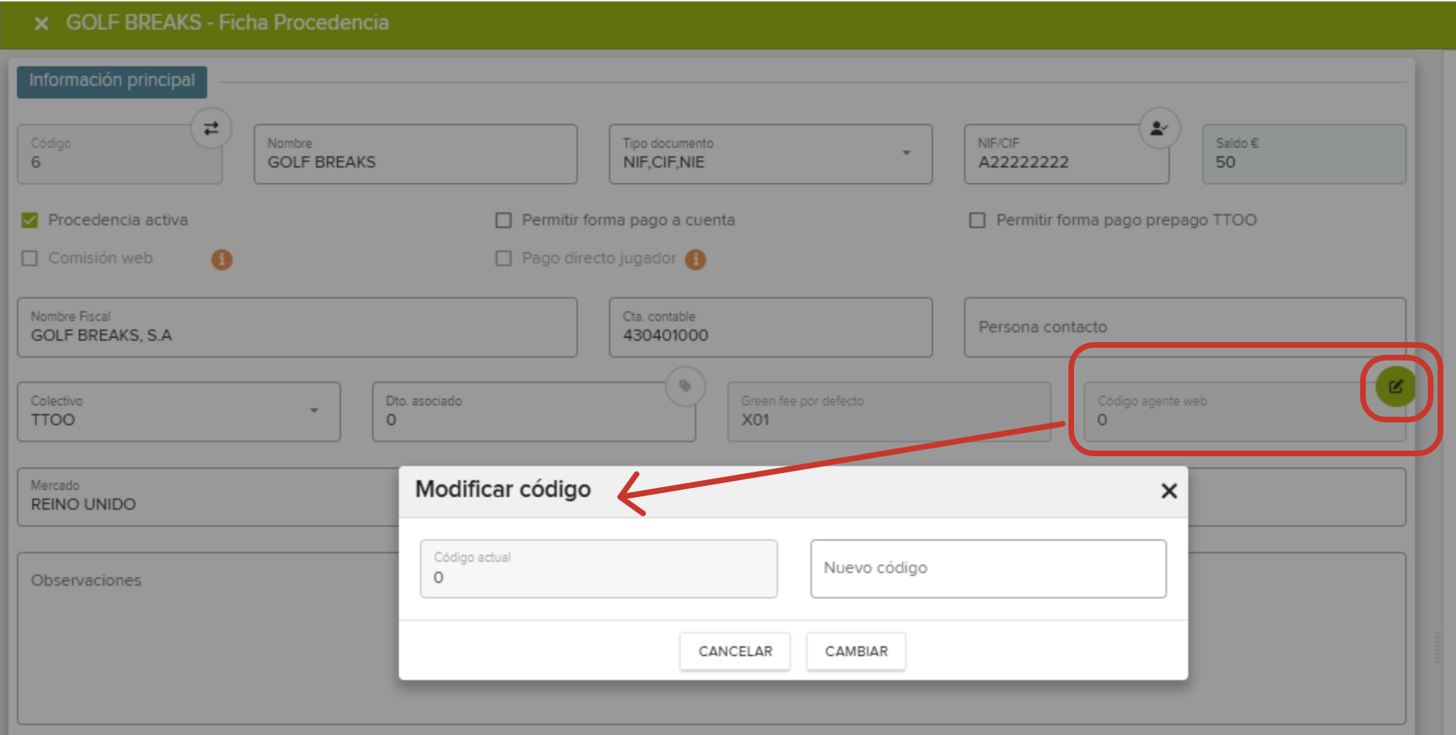Select the Información principal tab
Viewport: 1456px width, 735px height.
[112, 81]
